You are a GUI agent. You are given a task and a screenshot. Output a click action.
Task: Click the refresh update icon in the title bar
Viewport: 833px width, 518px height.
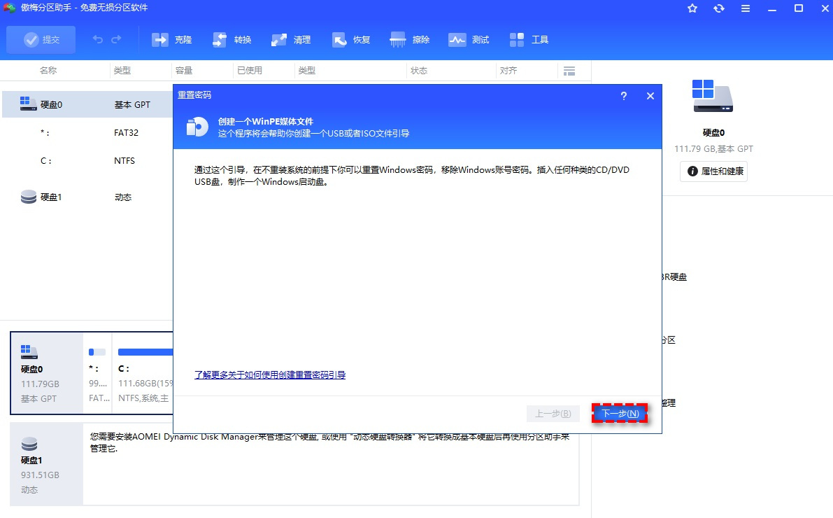tap(718, 8)
